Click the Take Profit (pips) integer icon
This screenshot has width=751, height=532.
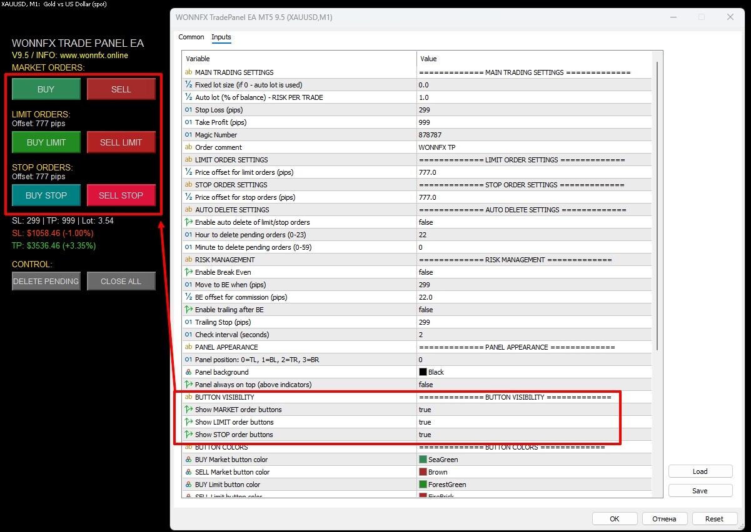(188, 122)
